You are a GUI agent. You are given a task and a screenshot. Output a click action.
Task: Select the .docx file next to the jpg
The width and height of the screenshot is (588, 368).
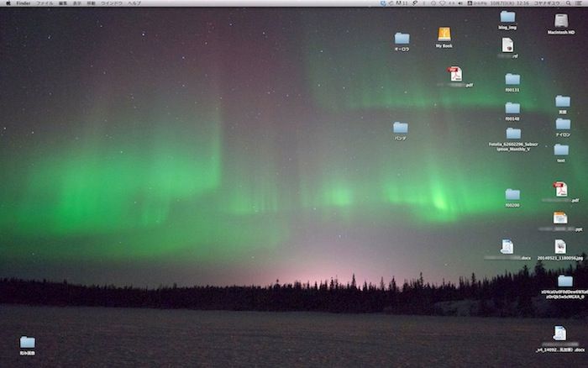point(507,247)
